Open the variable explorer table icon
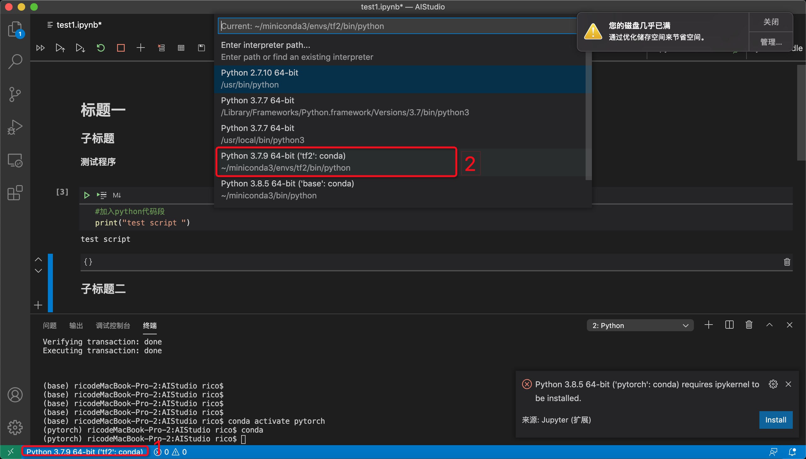The height and width of the screenshot is (459, 806). click(x=181, y=48)
